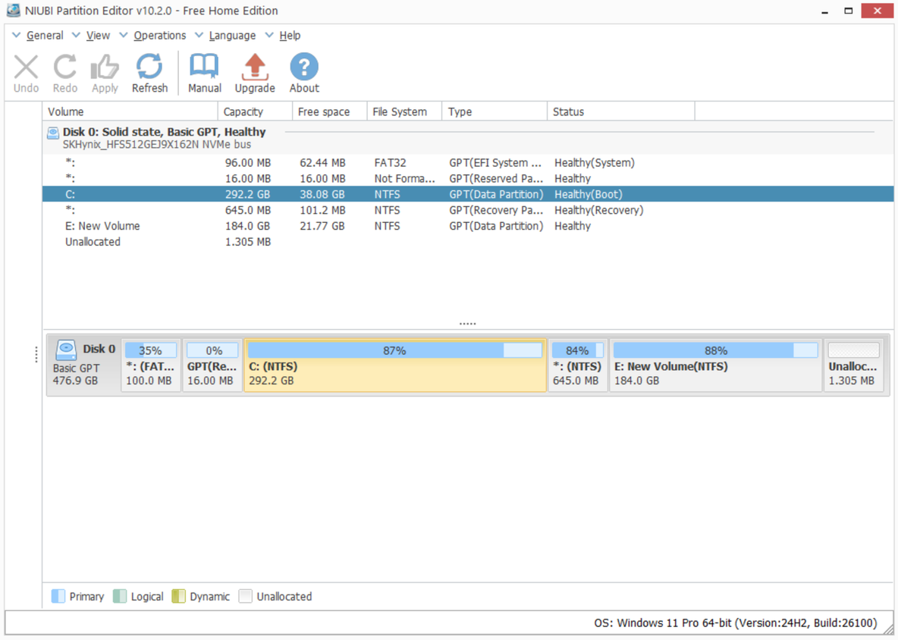
Task: Select the Unallocated 1.305 MB row
Action: pyautogui.click(x=468, y=242)
